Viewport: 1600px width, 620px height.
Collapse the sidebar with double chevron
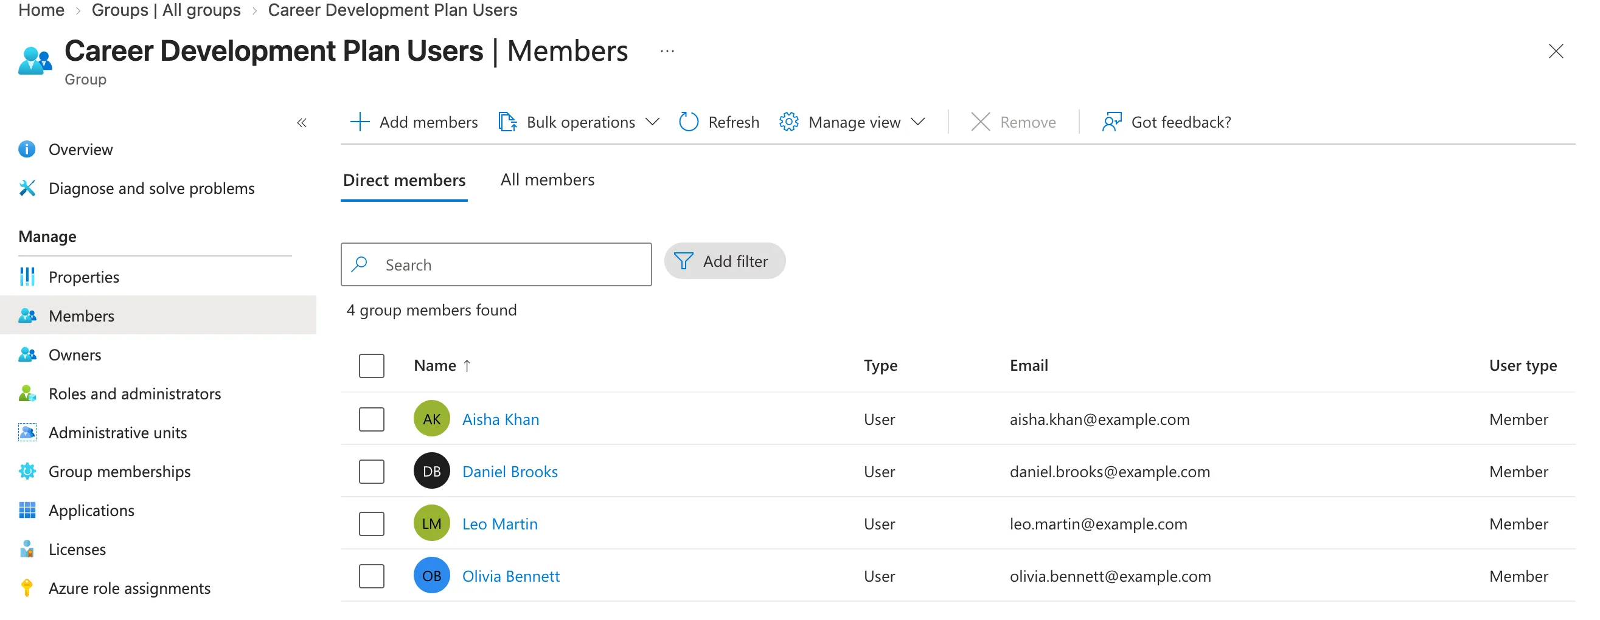point(302,123)
